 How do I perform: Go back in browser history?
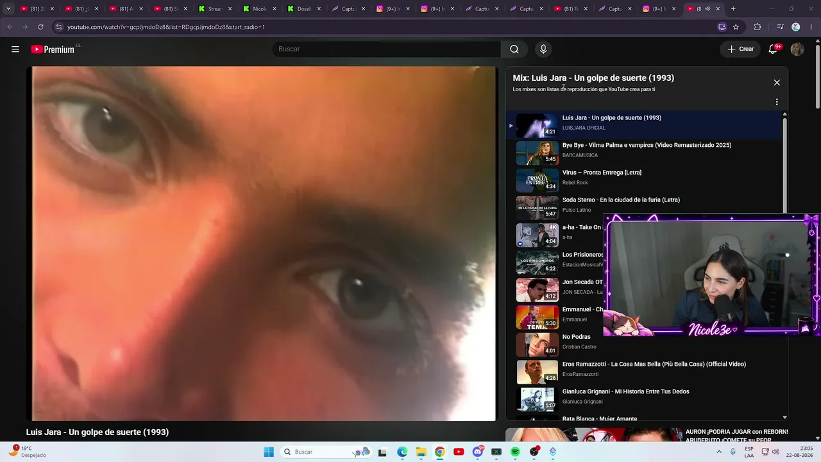point(10,27)
